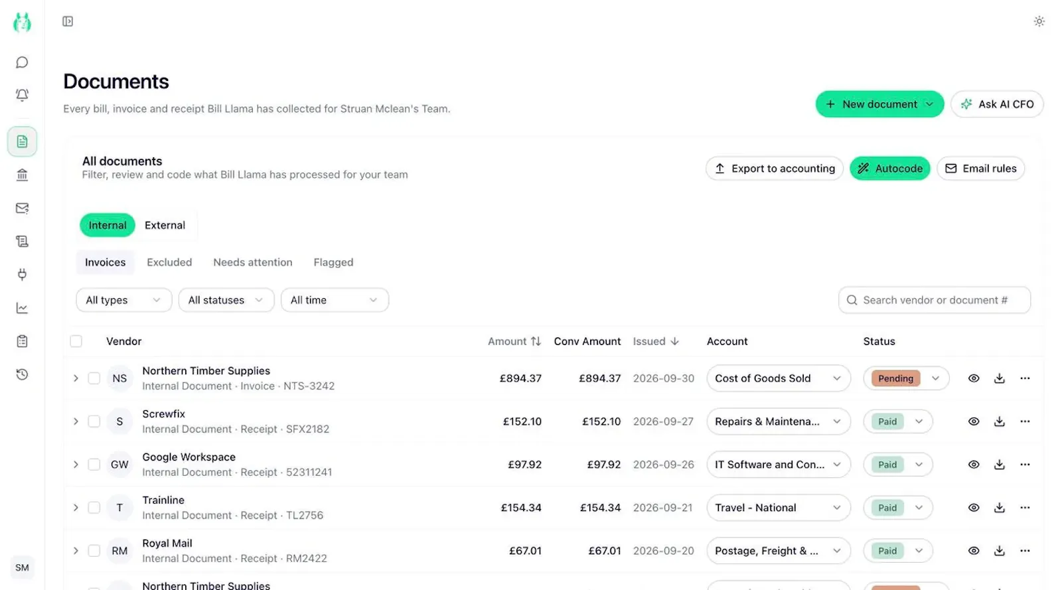Image resolution: width=1062 pixels, height=590 pixels.
Task: Click the vendor search field
Action: tap(934, 300)
